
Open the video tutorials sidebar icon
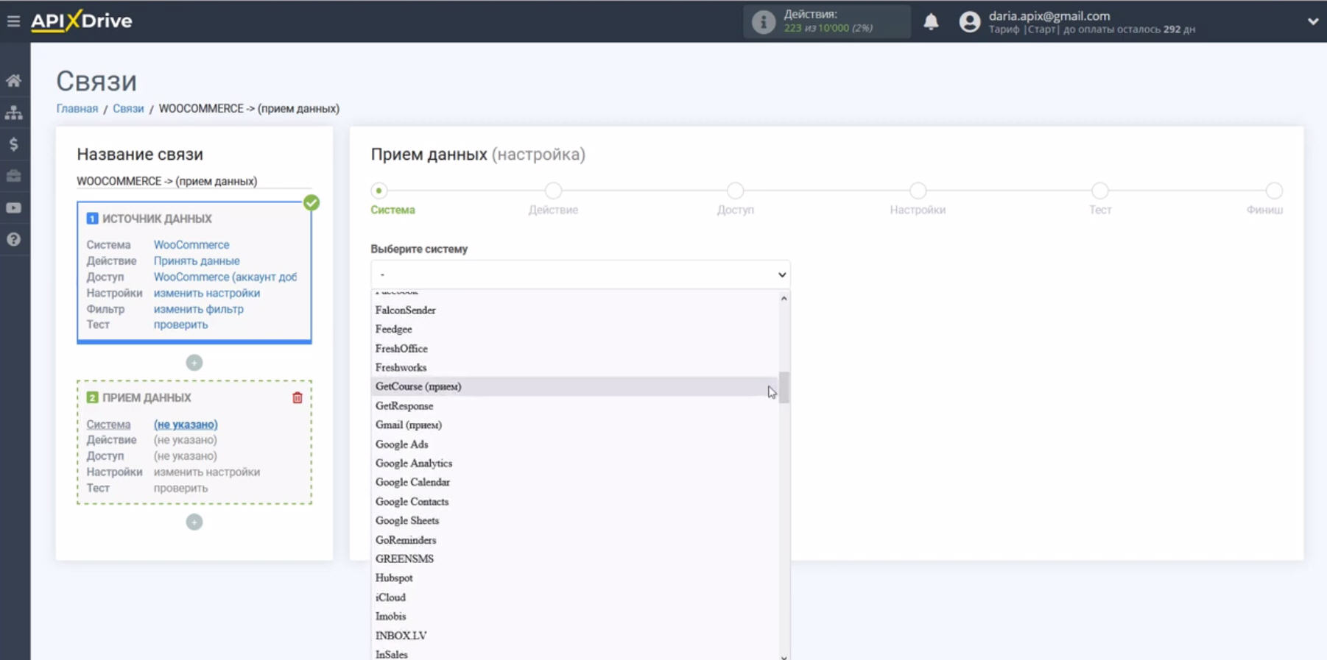[14, 208]
